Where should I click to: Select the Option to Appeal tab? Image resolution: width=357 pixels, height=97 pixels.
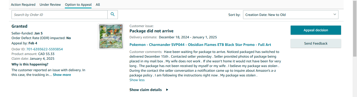point(78,5)
